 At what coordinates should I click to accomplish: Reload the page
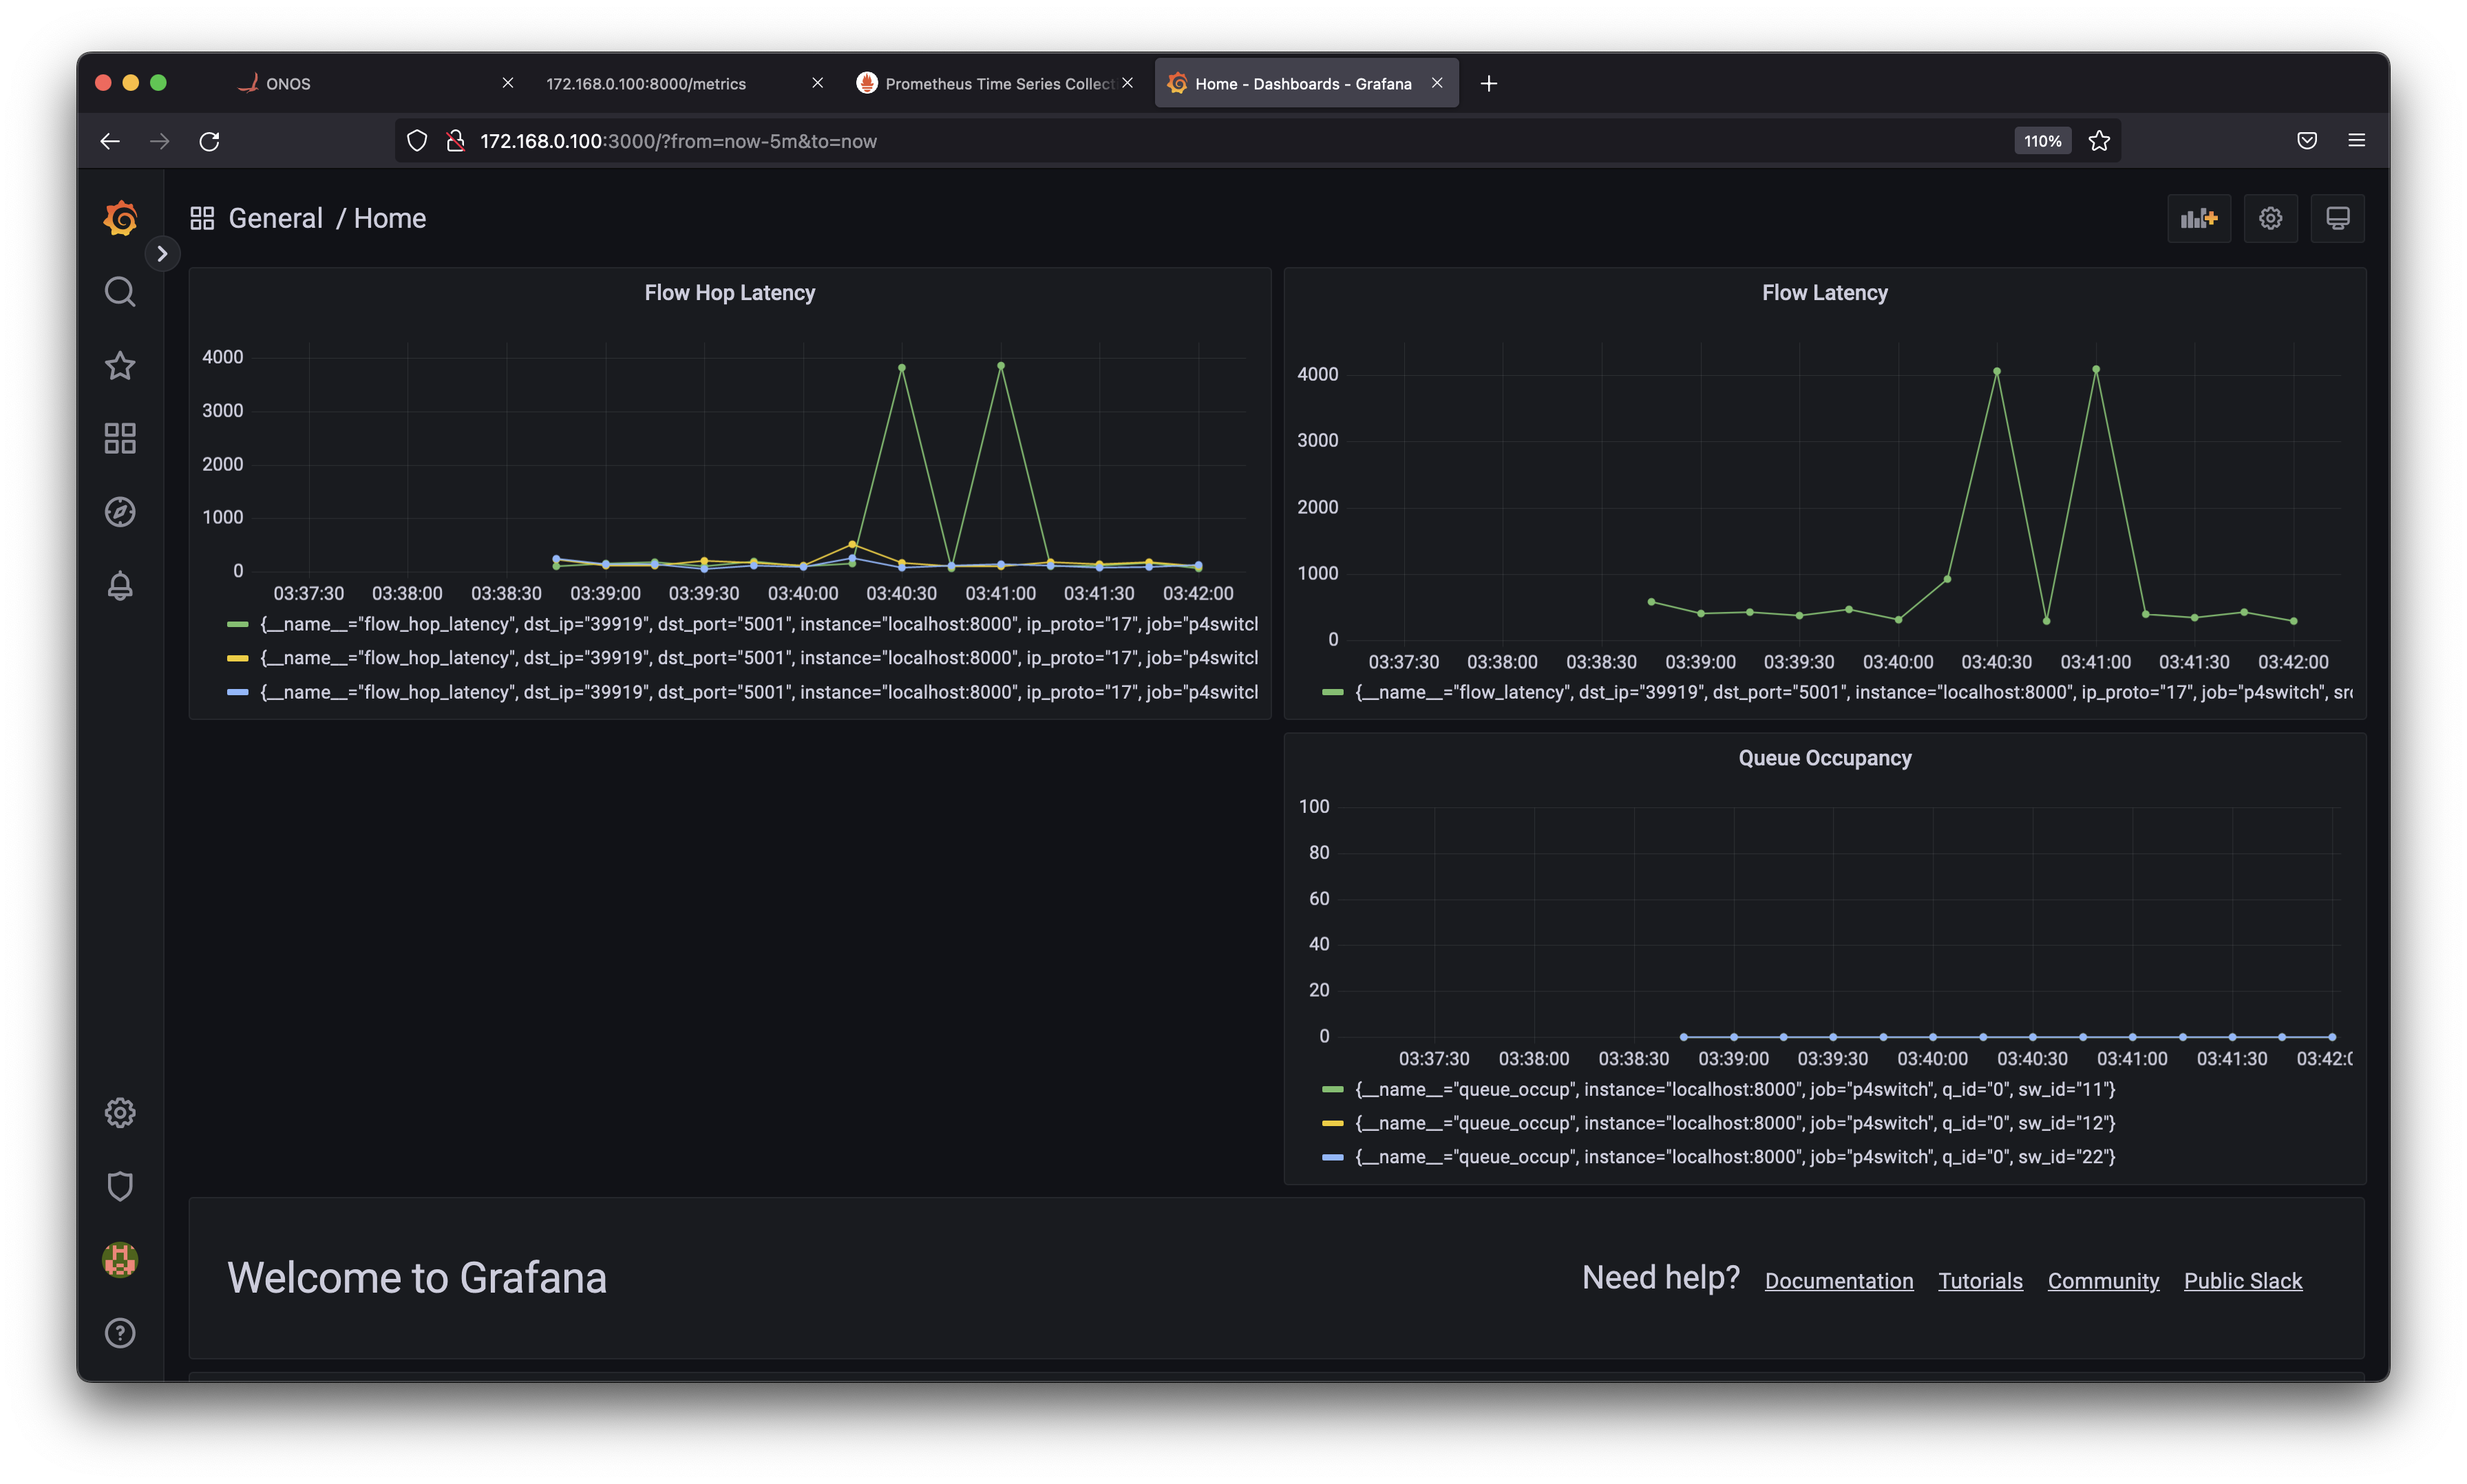pyautogui.click(x=209, y=141)
